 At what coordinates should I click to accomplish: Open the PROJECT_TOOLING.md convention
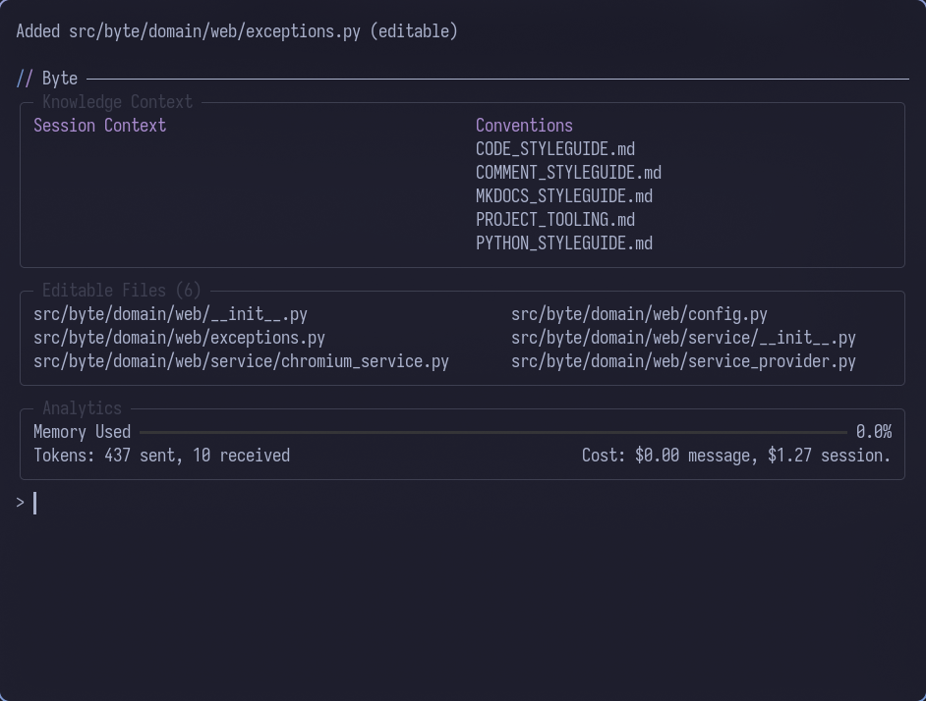click(x=555, y=219)
